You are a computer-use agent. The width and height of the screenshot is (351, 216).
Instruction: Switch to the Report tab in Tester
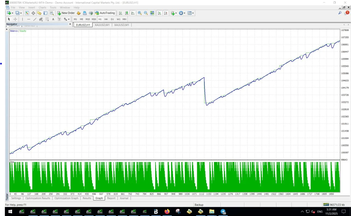[x=111, y=198]
